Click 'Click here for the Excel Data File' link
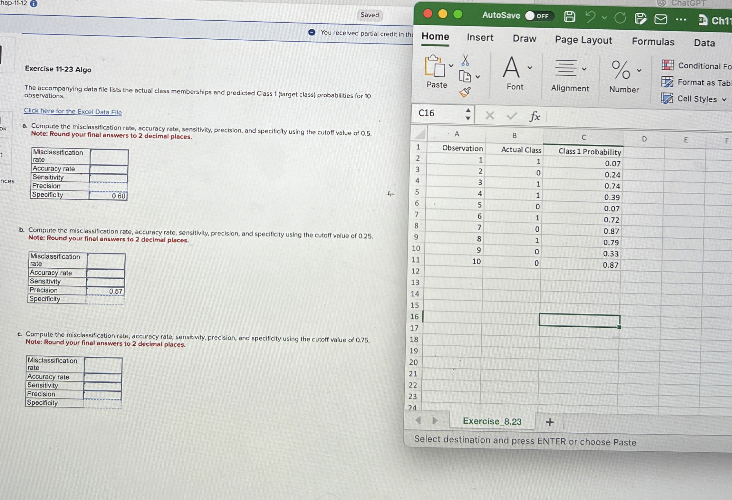This screenshot has width=732, height=500. 73,111
